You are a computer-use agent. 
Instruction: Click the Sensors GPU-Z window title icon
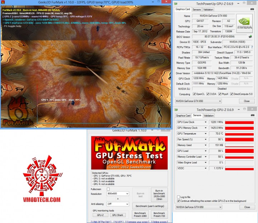[176, 110]
